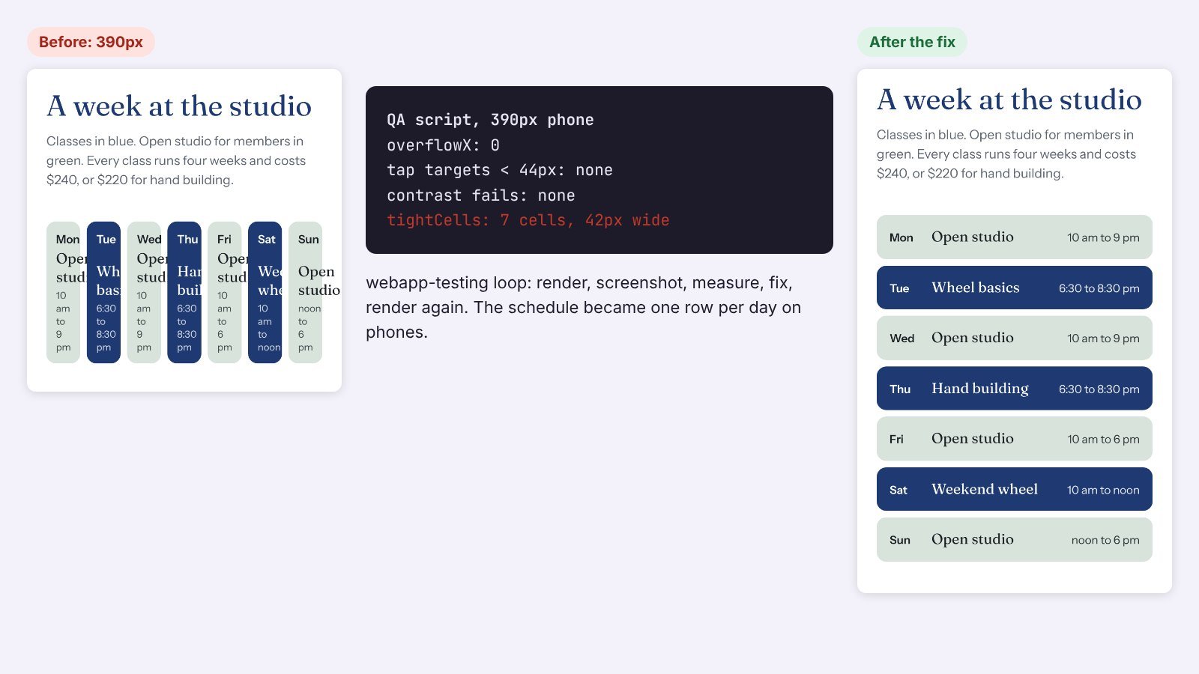Pick the Wed column in the Before schedule
This screenshot has height=674, width=1199.
pyautogui.click(x=144, y=292)
